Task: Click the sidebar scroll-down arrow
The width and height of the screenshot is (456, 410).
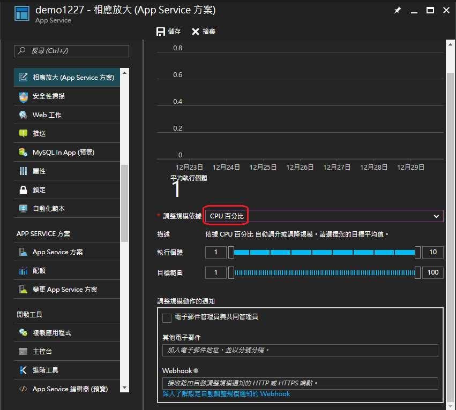Action: 124,388
